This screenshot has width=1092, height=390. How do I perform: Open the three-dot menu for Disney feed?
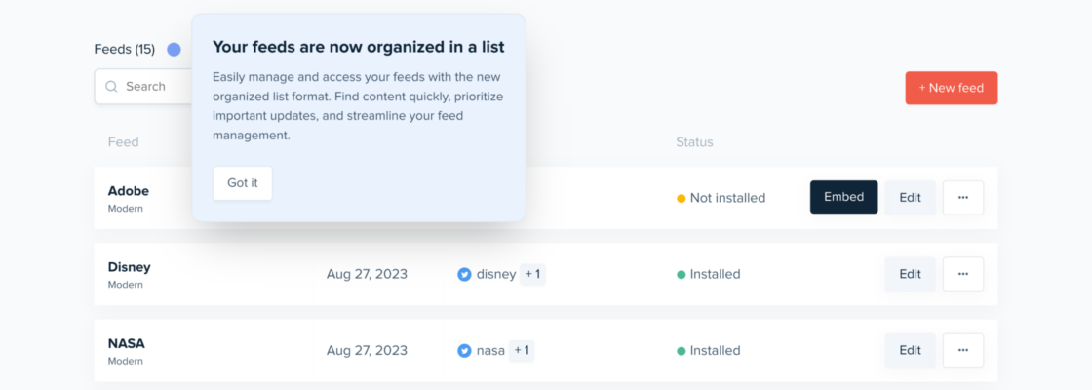(x=962, y=274)
